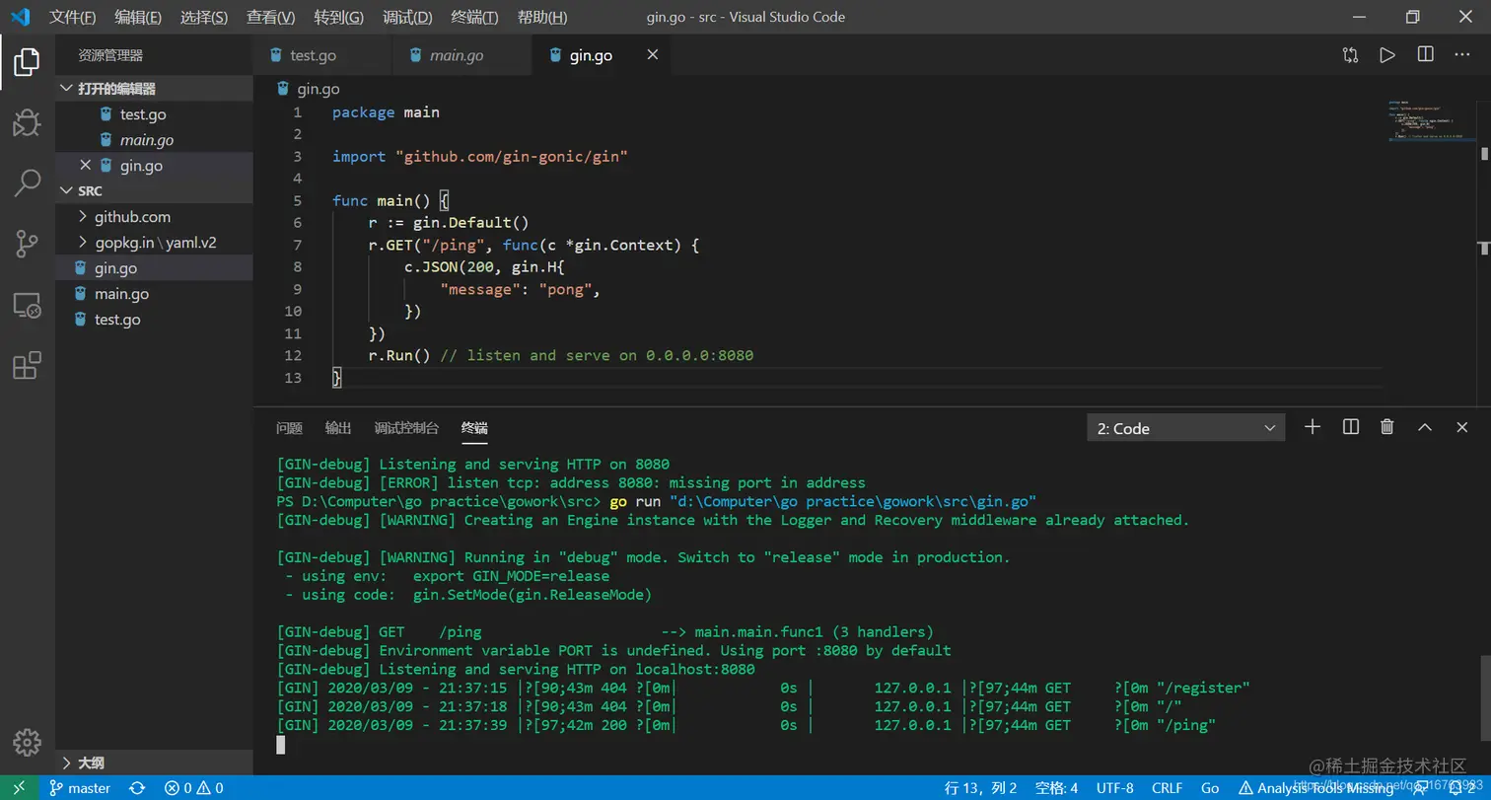
Task: Select the 终端 panel tab
Action: point(474,428)
